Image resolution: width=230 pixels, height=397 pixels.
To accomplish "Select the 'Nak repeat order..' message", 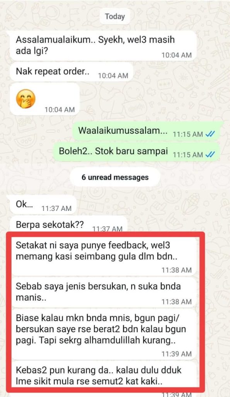I will click(71, 72).
